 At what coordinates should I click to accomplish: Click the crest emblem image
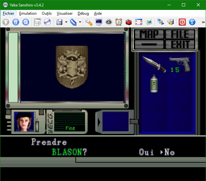pyautogui.click(x=72, y=67)
